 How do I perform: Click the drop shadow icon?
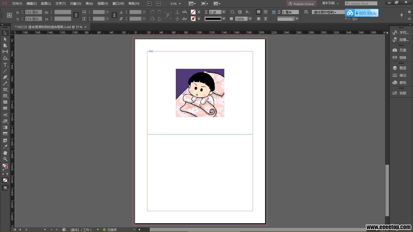(x=240, y=12)
